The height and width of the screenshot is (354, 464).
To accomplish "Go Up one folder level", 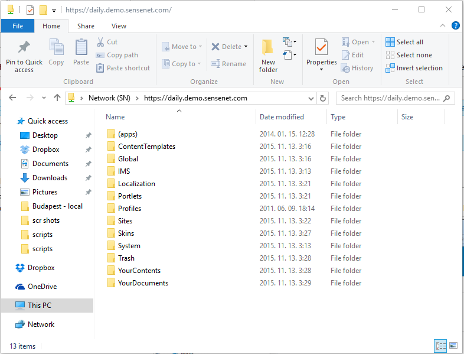I will [x=57, y=98].
